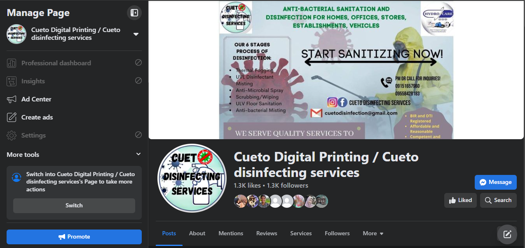Send a message with the Message button
The height and width of the screenshot is (248, 525).
[x=496, y=182]
